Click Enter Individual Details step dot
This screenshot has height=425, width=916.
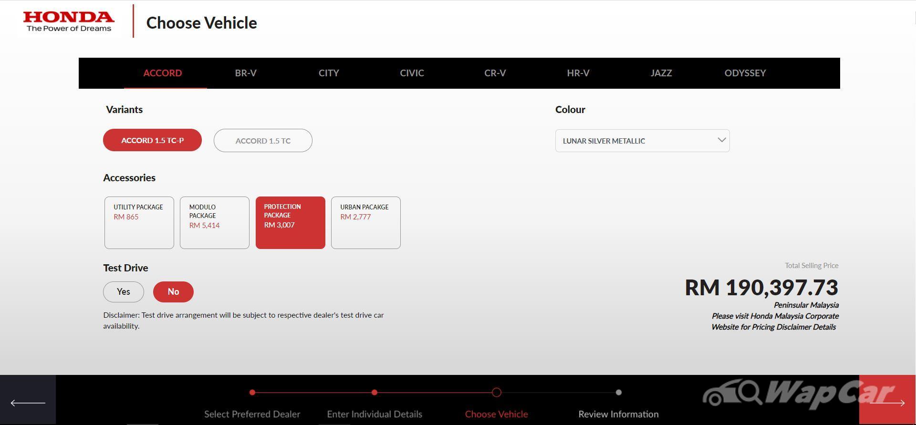click(x=375, y=393)
